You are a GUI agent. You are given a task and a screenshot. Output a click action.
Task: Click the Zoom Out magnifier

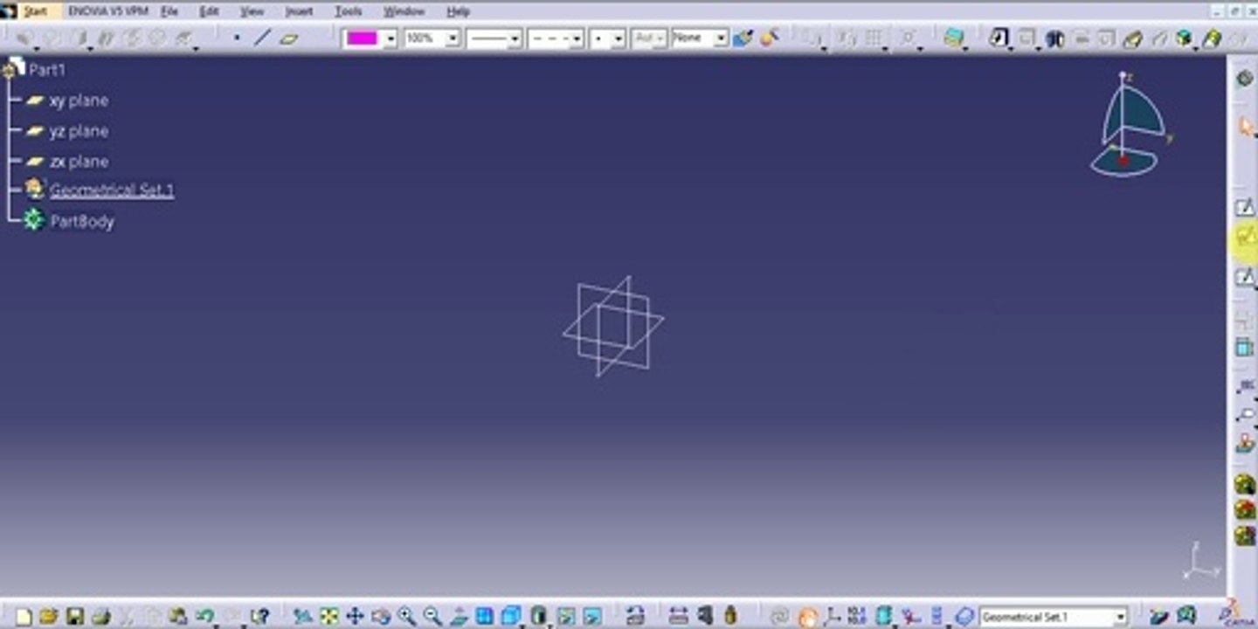pyautogui.click(x=432, y=616)
